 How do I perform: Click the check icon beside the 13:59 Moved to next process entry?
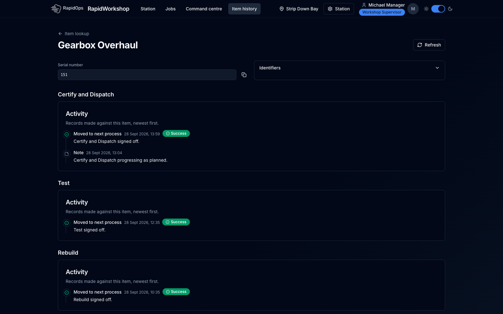coord(67,134)
